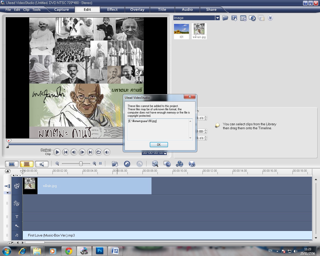This screenshot has width=320, height=256.
Task: Jump to the End position
Action: pyautogui.click(x=90, y=152)
